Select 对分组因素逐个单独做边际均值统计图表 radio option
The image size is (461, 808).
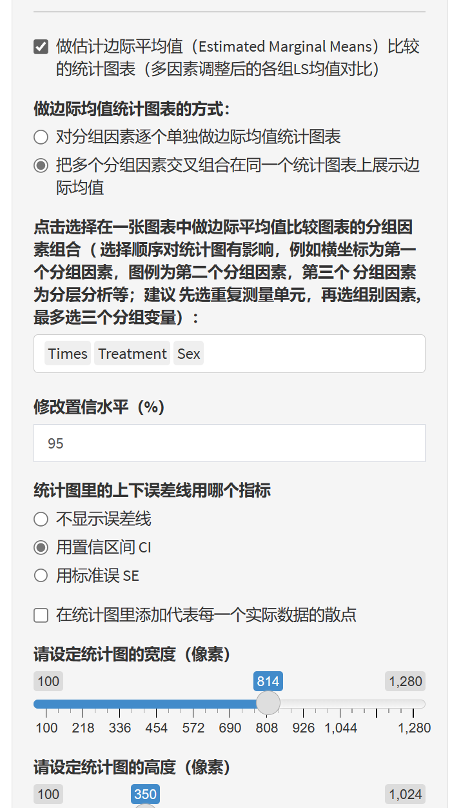(x=41, y=137)
